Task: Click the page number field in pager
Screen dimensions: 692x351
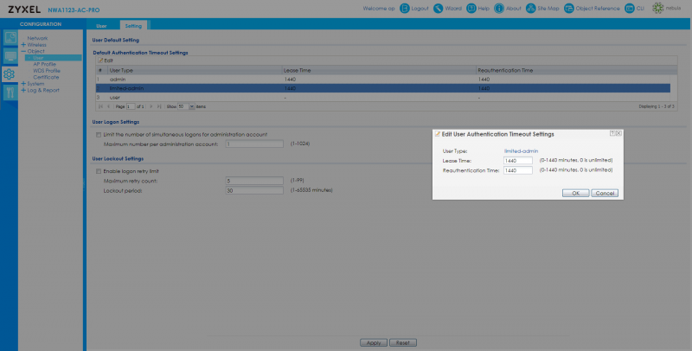Action: [131, 106]
